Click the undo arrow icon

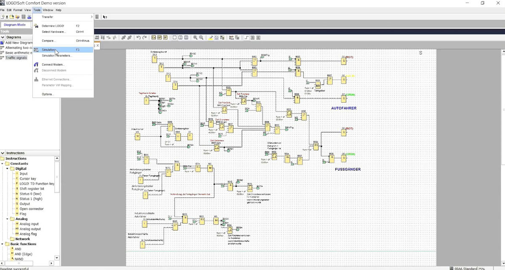(x=138, y=37)
